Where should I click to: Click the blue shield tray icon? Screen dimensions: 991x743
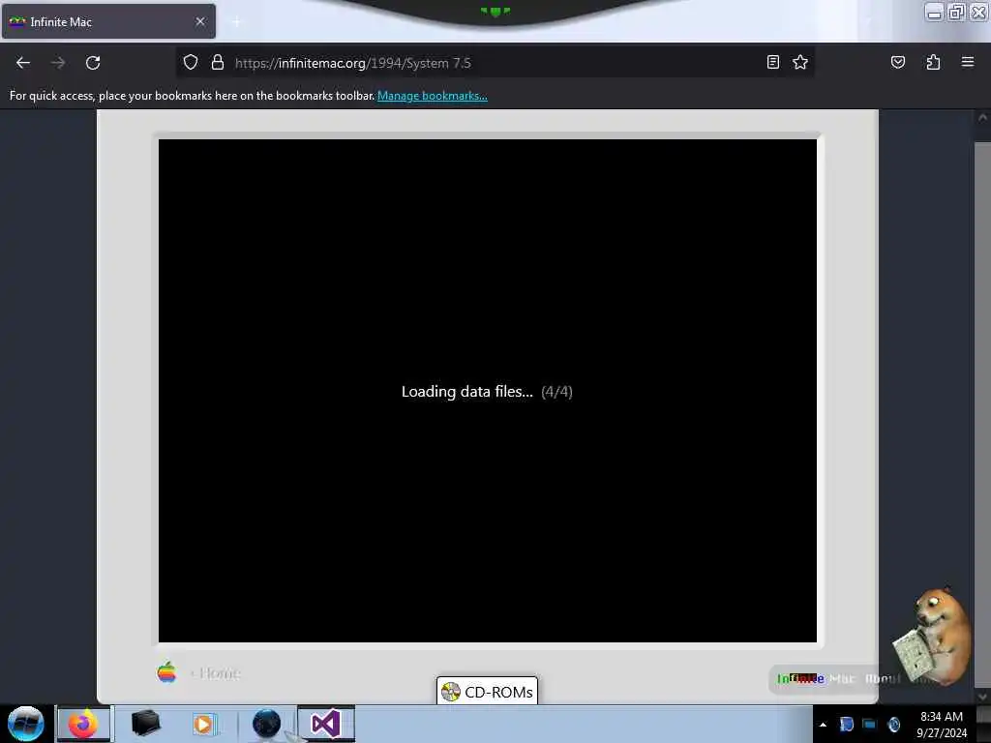[x=846, y=724]
